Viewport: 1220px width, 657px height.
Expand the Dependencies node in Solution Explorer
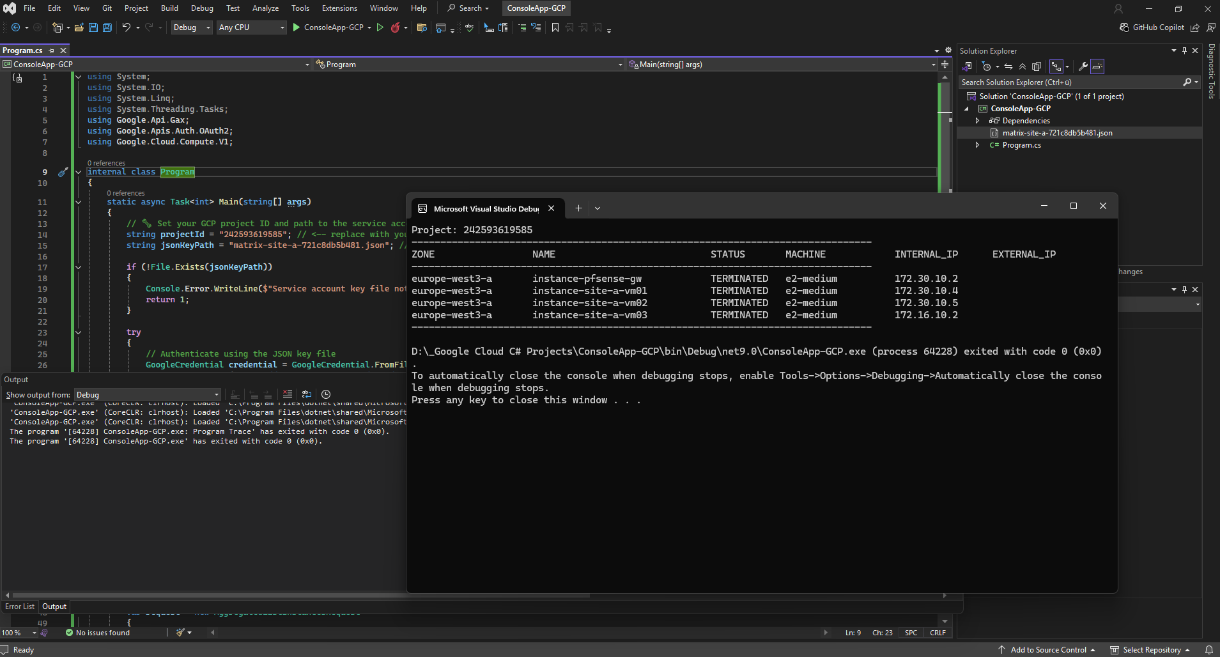[977, 121]
